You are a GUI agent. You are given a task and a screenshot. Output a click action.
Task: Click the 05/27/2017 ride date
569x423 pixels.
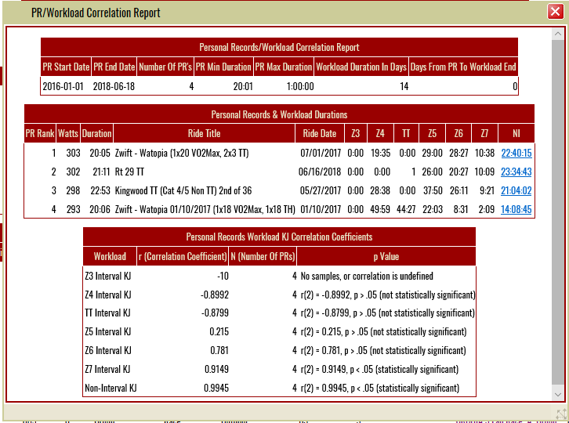click(x=321, y=190)
